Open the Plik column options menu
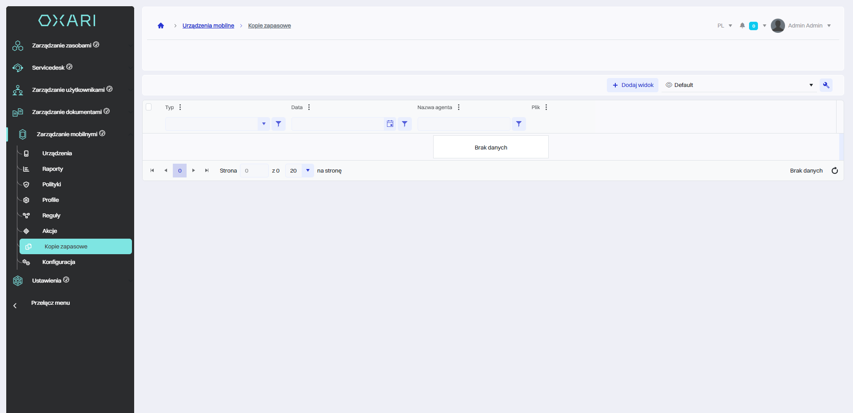This screenshot has height=413, width=853. (546, 107)
